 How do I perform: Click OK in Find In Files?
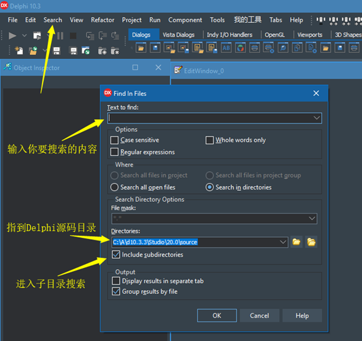[x=217, y=316]
